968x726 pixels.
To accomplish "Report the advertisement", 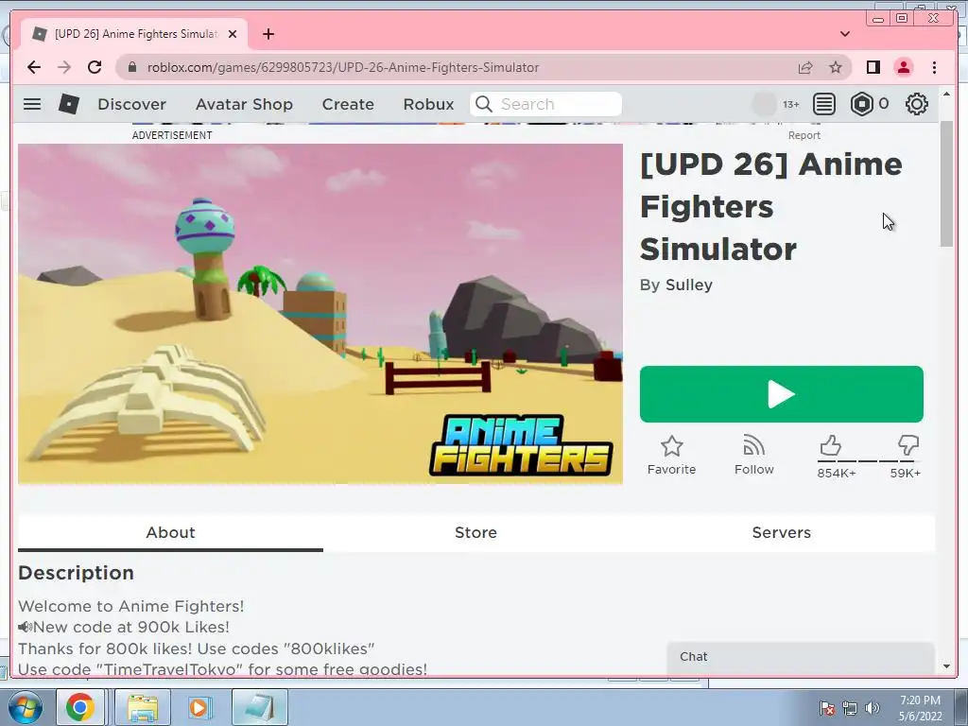I will coord(804,135).
